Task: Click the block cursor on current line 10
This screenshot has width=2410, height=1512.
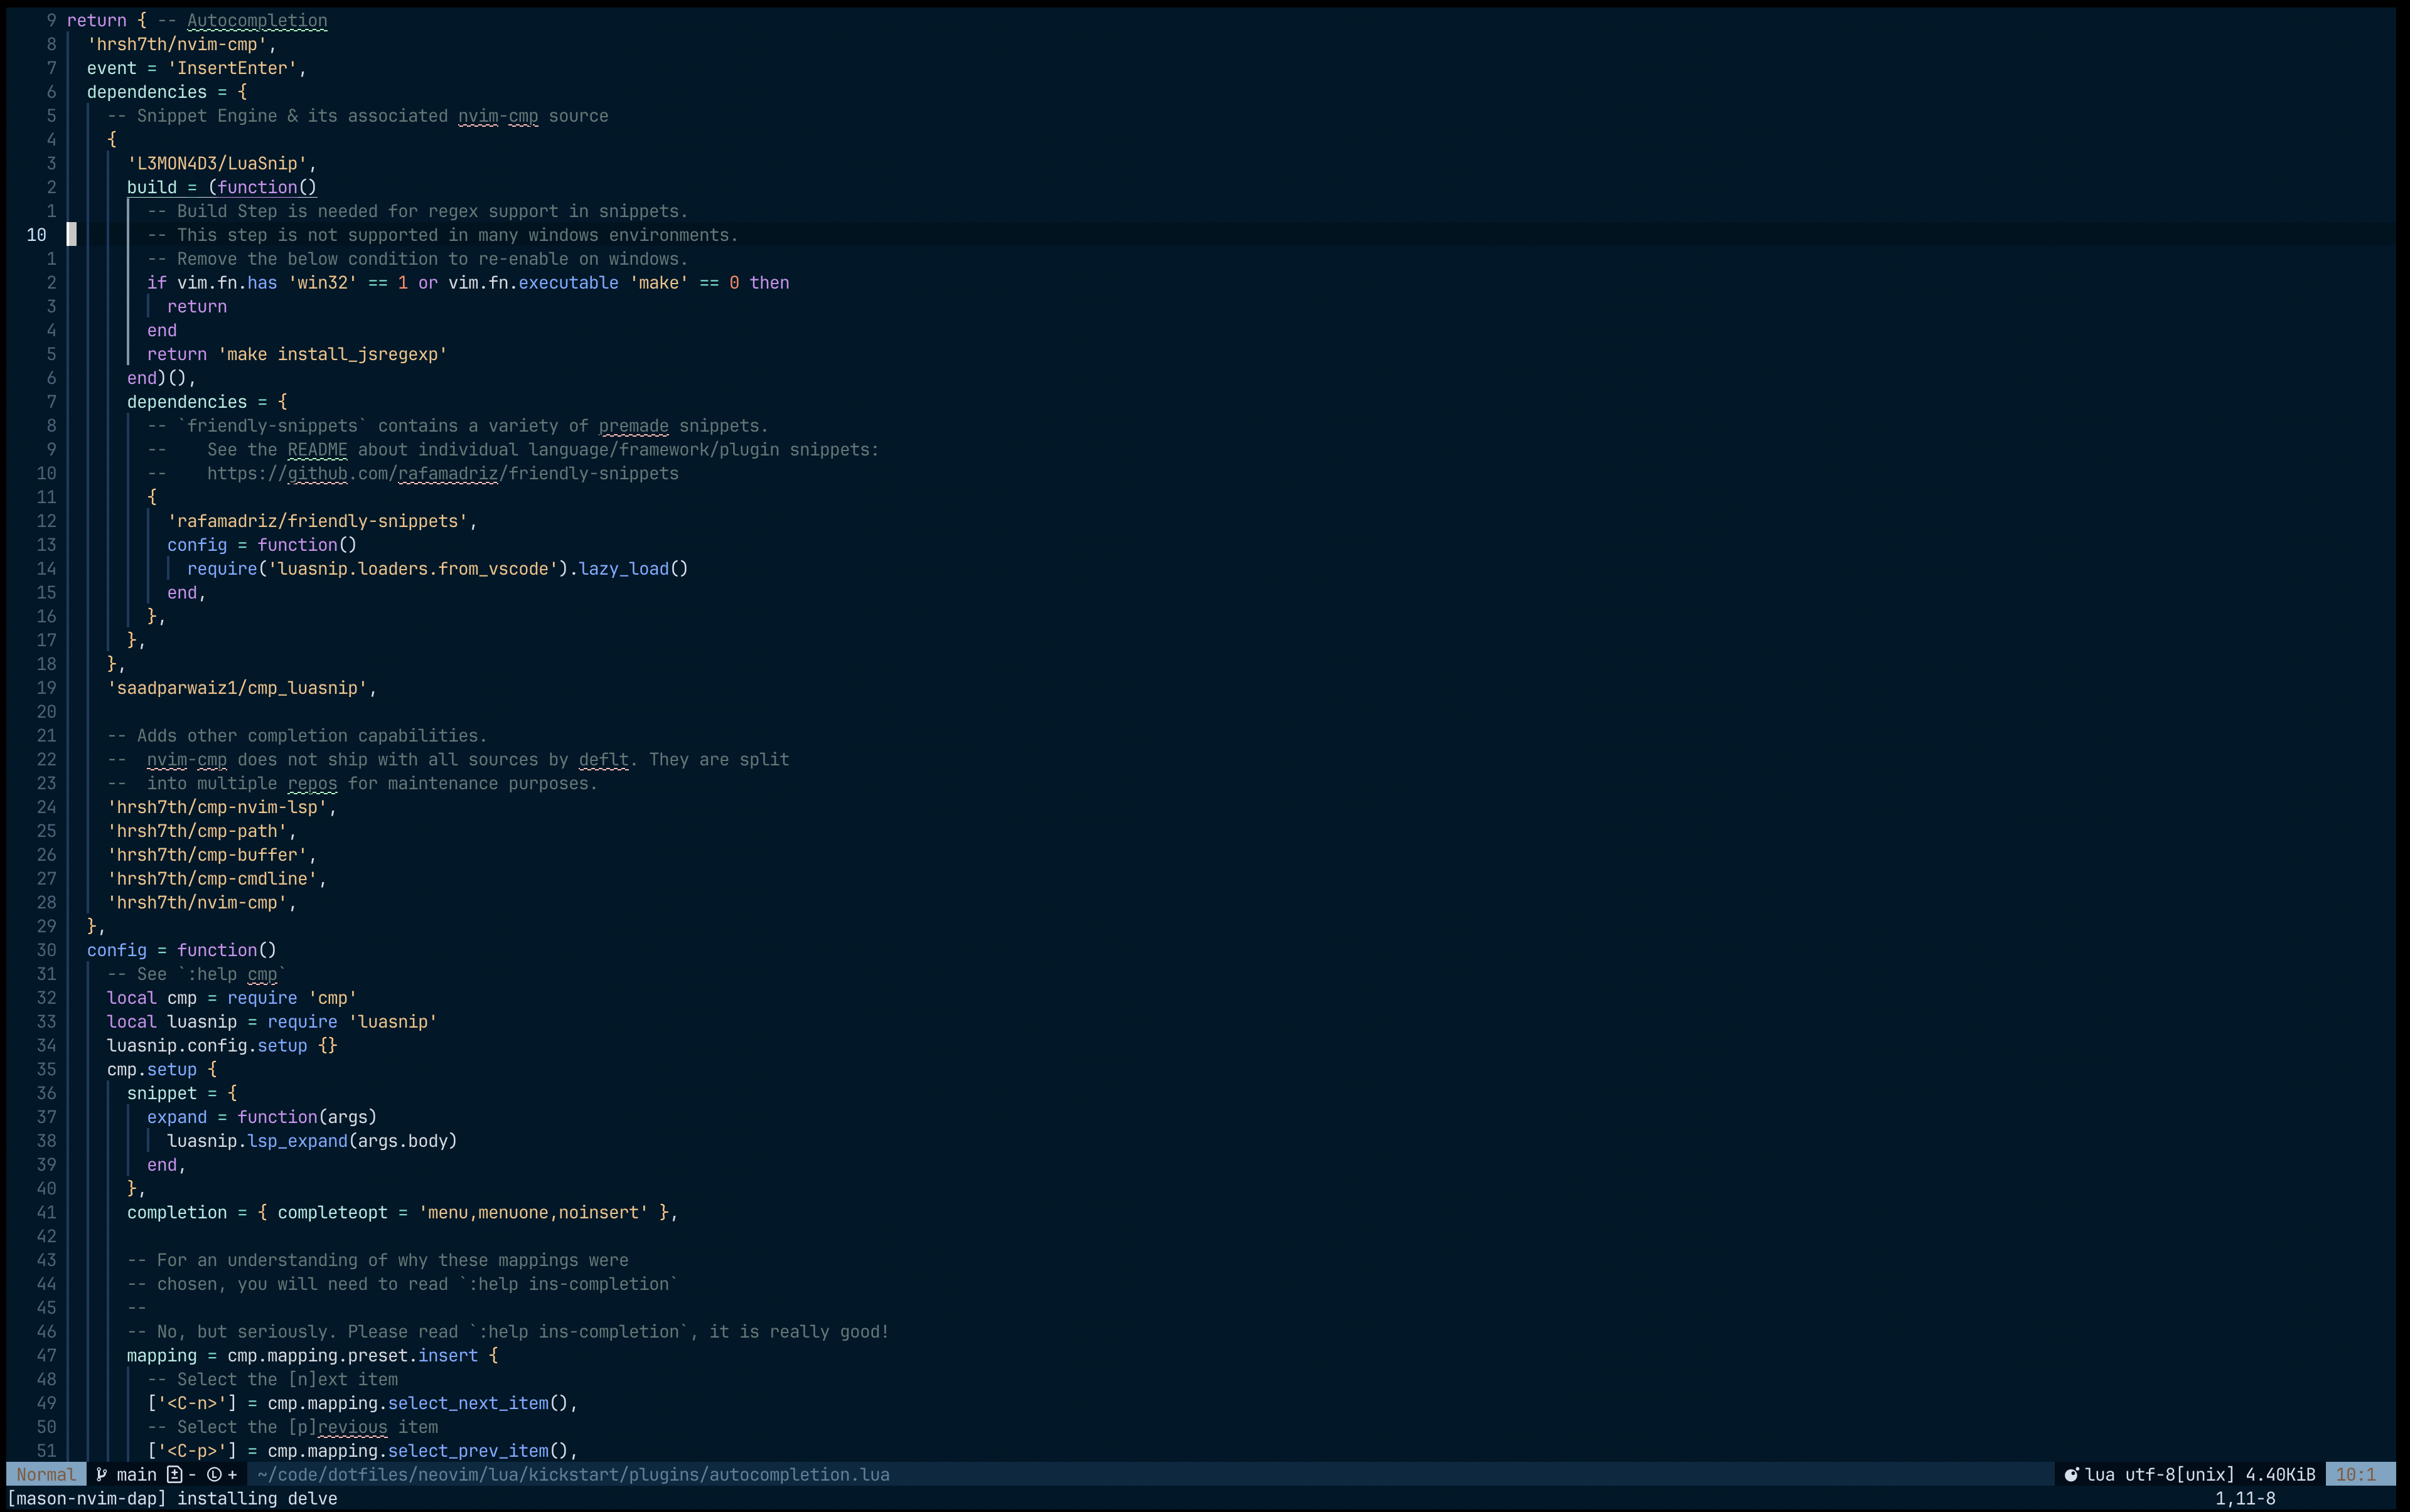Action: (71, 235)
